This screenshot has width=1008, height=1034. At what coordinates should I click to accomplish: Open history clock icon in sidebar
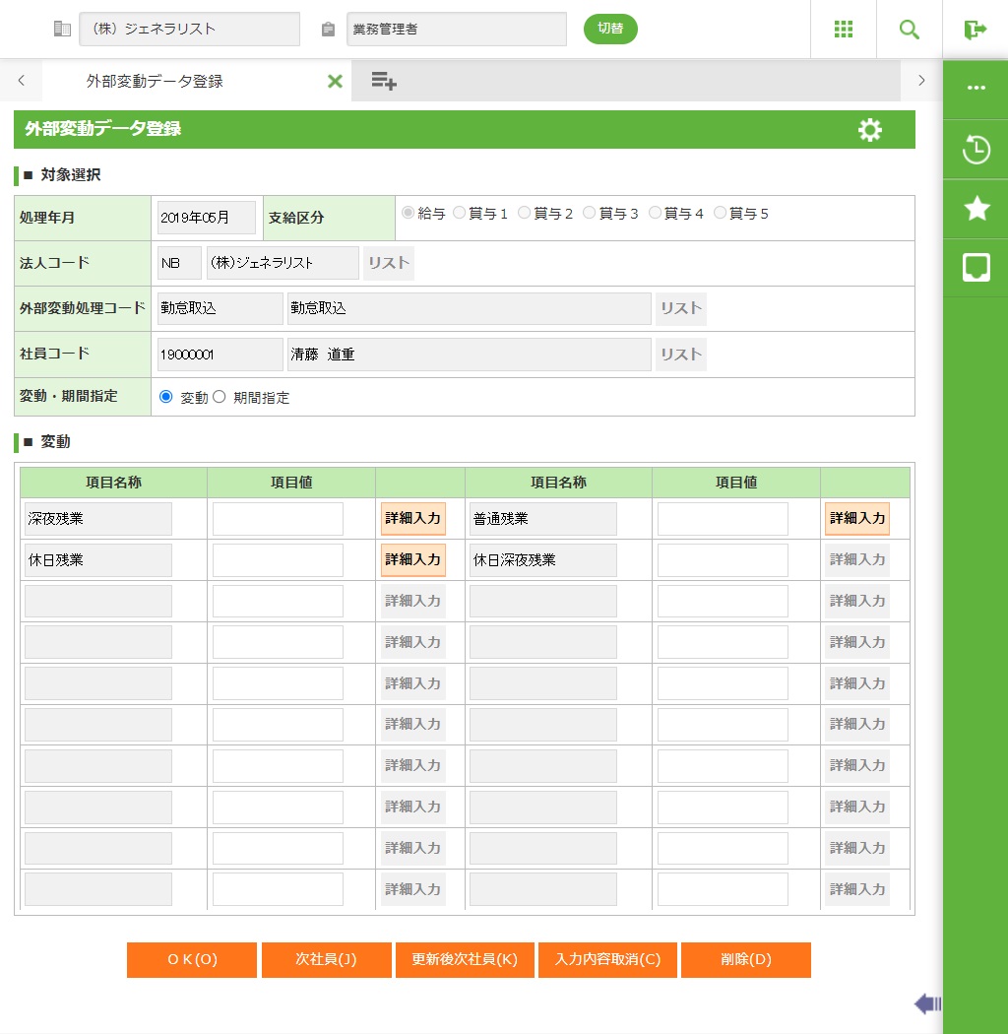(x=976, y=151)
